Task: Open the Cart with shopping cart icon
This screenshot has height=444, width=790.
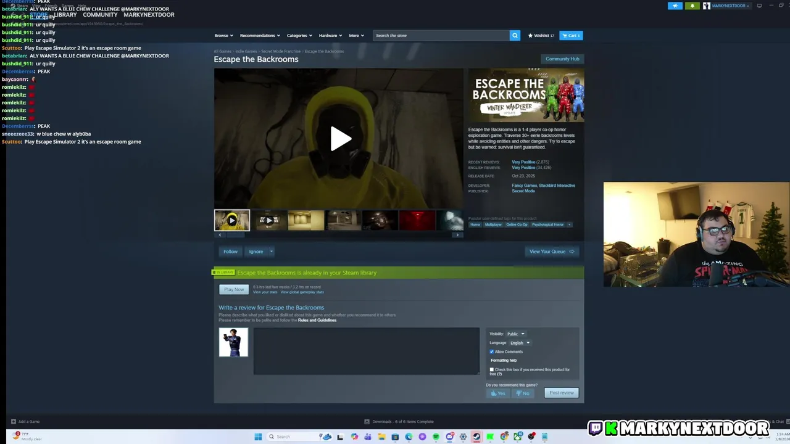Action: (x=571, y=35)
